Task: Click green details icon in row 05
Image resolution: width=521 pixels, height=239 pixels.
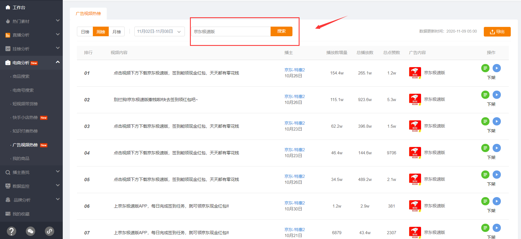Action: (485, 174)
